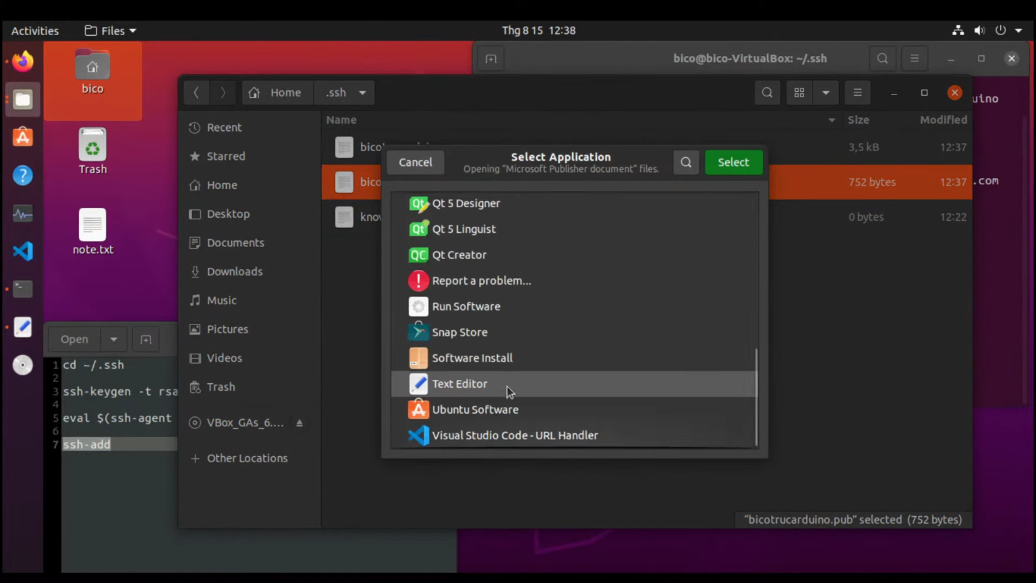Expand the .ssh breadcrumb dropdown
This screenshot has width=1036, height=583.
(x=362, y=92)
